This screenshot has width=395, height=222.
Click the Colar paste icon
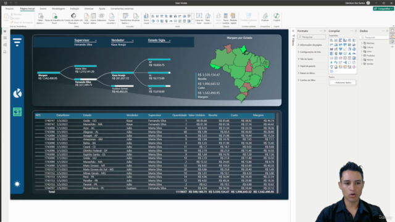(6, 17)
